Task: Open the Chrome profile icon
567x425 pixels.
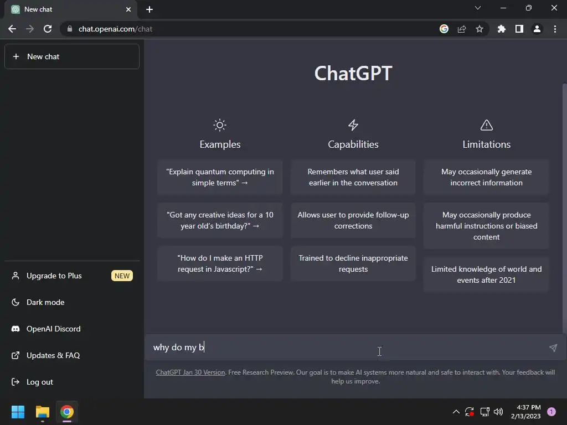Action: tap(537, 29)
